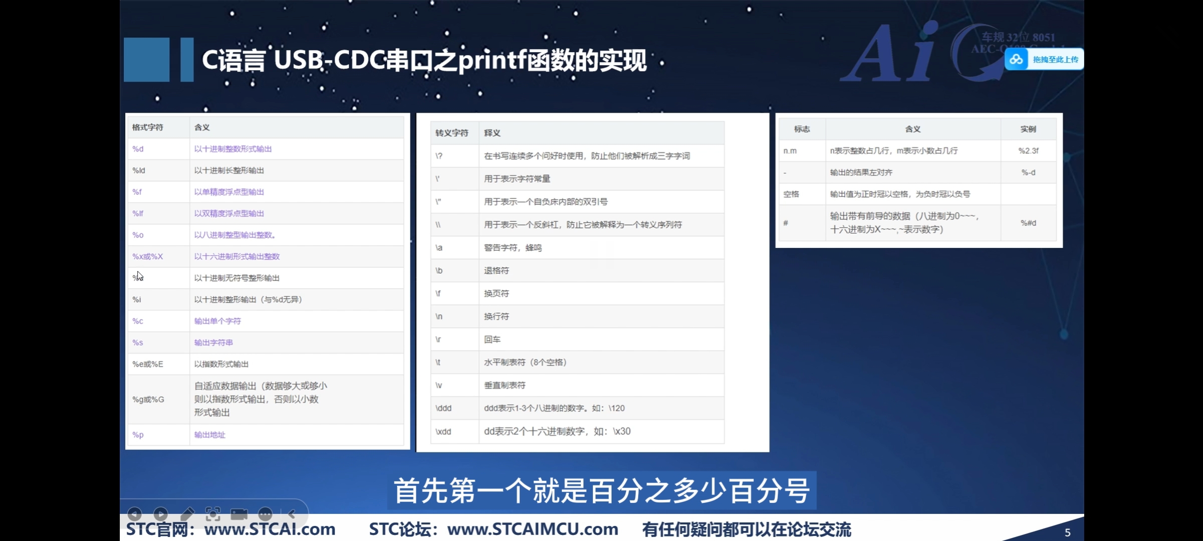The height and width of the screenshot is (541, 1203).
Task: Select the pen annotation tool
Action: click(x=187, y=514)
